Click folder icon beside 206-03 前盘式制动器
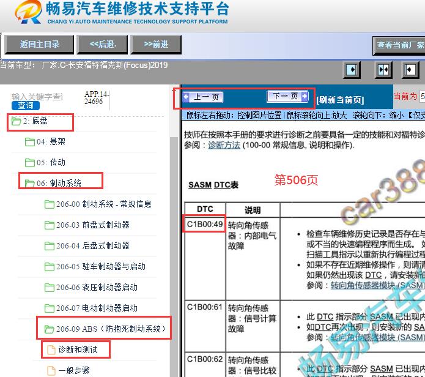425x377 pixels. tap(50, 225)
